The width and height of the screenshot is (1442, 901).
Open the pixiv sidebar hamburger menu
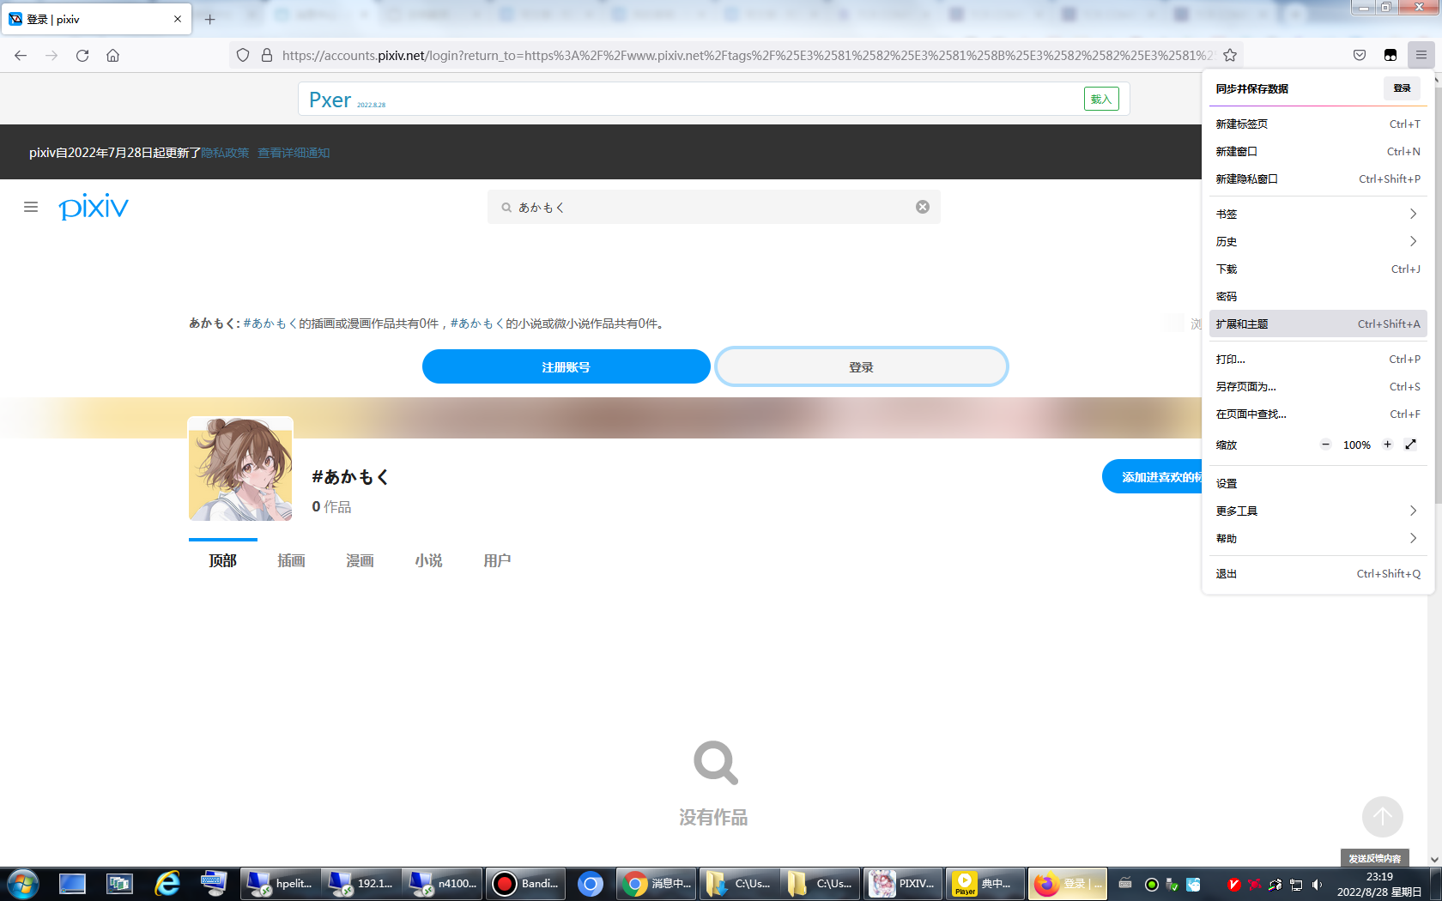(31, 207)
